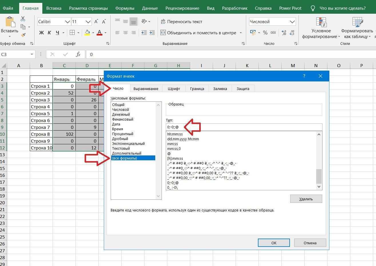
Task: Click the Удалить button
Action: point(306,199)
